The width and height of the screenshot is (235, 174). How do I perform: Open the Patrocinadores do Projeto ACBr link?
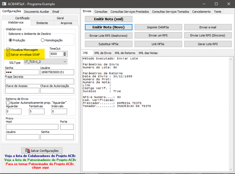(x=40, y=160)
